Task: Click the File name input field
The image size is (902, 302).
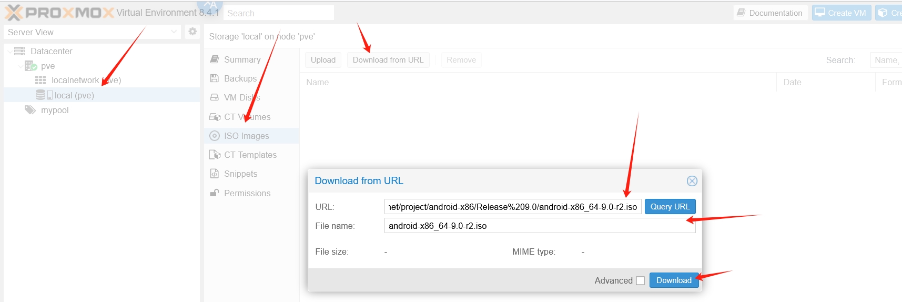Action: coord(540,226)
